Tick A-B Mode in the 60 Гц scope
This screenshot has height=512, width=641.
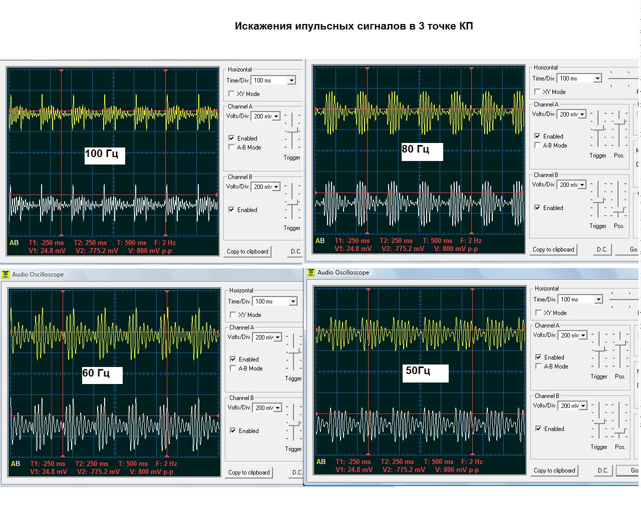pos(233,368)
